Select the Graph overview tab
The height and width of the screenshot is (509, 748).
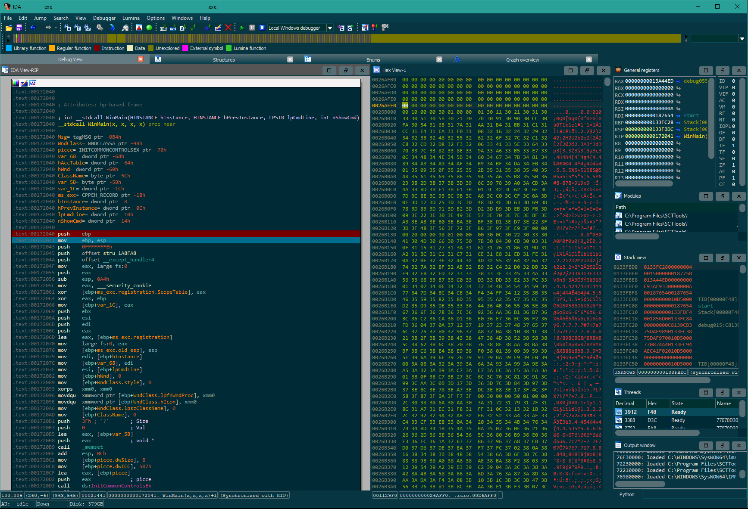click(x=523, y=60)
